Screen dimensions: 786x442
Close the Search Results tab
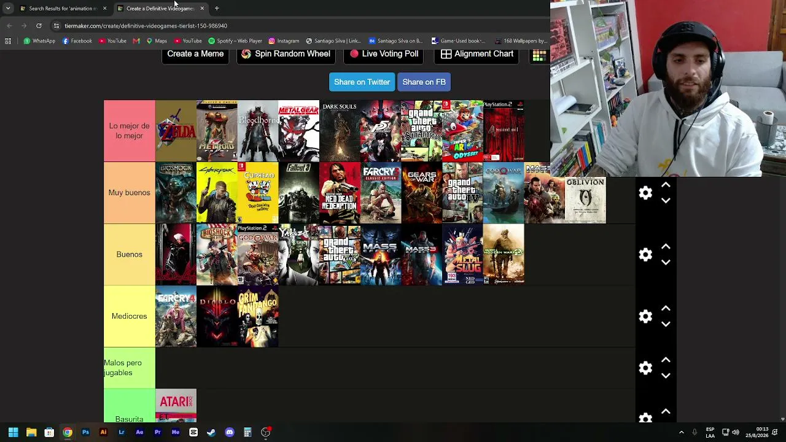[x=104, y=9]
